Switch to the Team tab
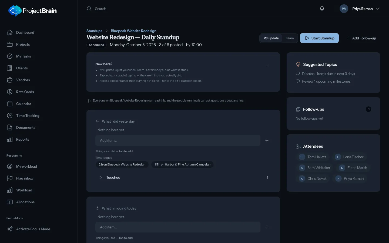The image size is (389, 243). tap(290, 38)
